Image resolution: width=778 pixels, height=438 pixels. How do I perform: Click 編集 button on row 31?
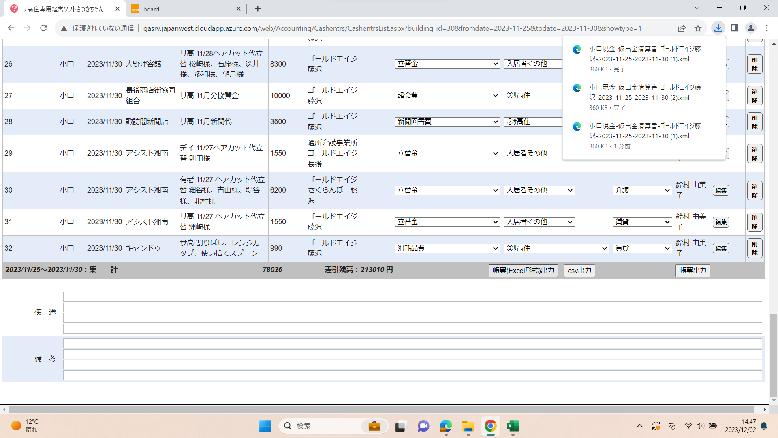coord(721,222)
